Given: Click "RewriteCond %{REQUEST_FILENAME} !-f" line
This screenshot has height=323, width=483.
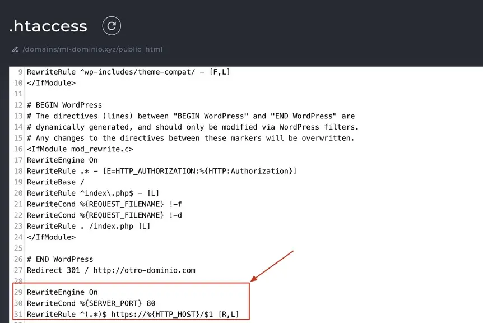Looking at the screenshot, I should point(104,204).
